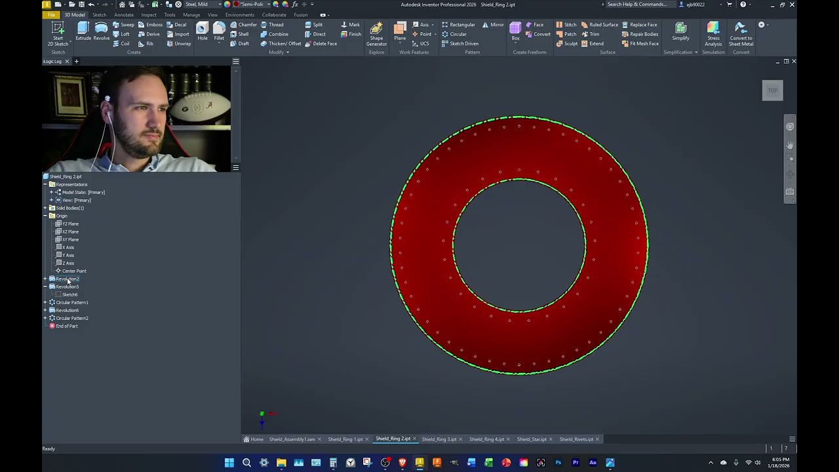Click the Simplify tool

[680, 31]
